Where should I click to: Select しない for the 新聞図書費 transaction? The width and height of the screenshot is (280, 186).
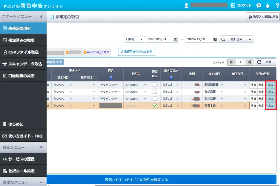(x=270, y=85)
